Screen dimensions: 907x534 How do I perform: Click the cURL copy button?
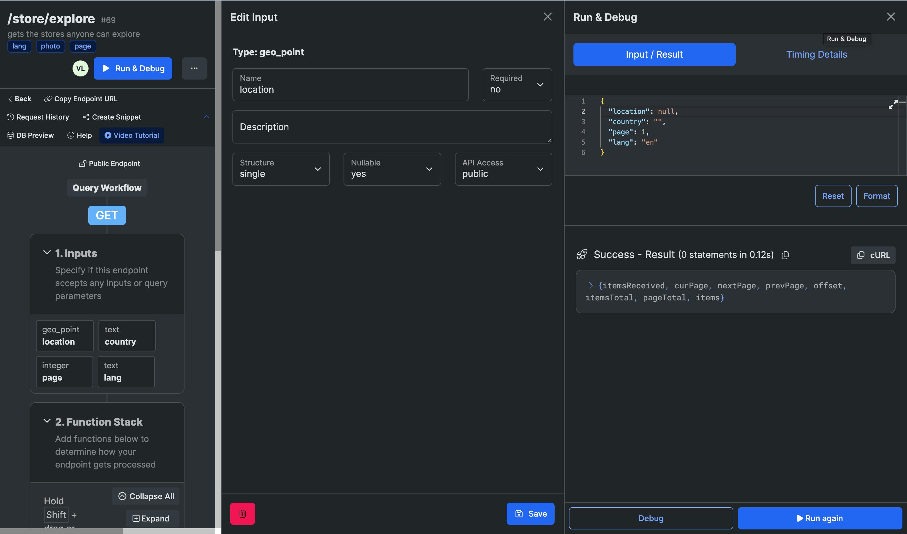[x=873, y=255]
